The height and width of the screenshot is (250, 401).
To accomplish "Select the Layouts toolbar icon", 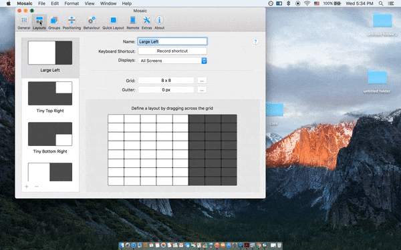I will 39,23.
